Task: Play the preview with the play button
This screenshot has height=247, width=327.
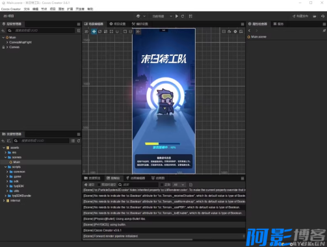Action: point(177,16)
